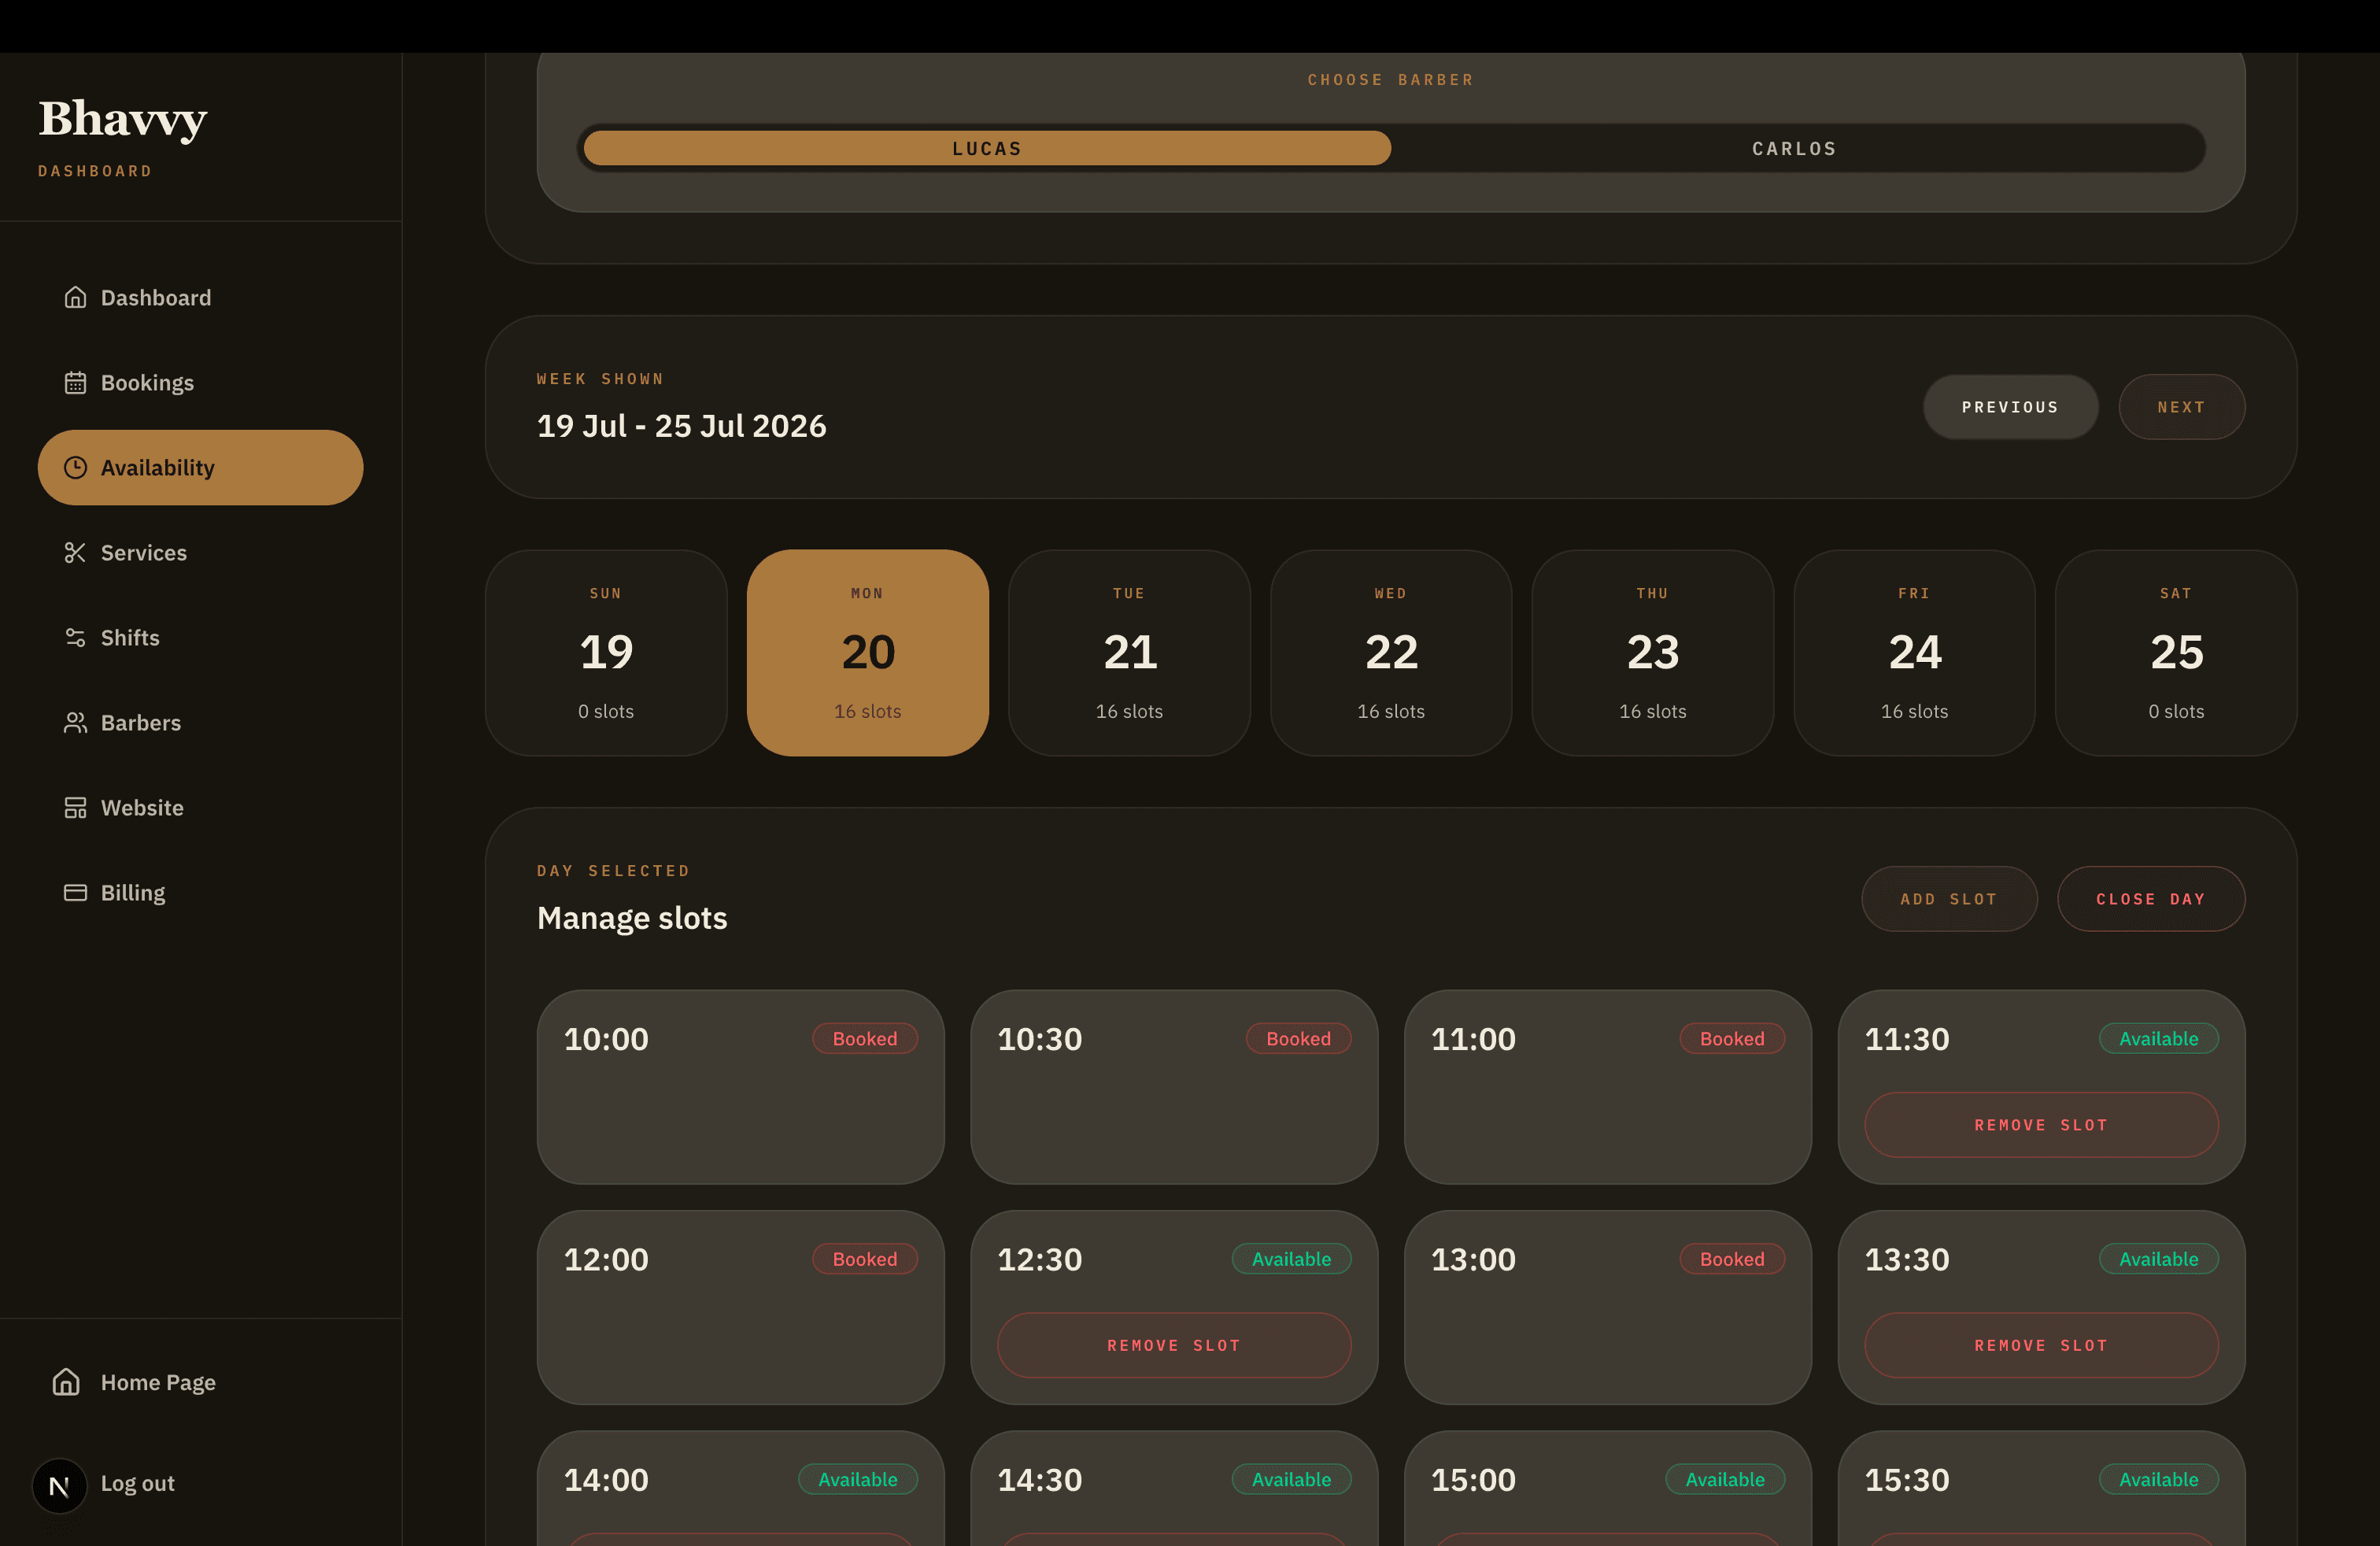Click the 12:00 time label
This screenshot has width=2380, height=1546.
(x=606, y=1259)
